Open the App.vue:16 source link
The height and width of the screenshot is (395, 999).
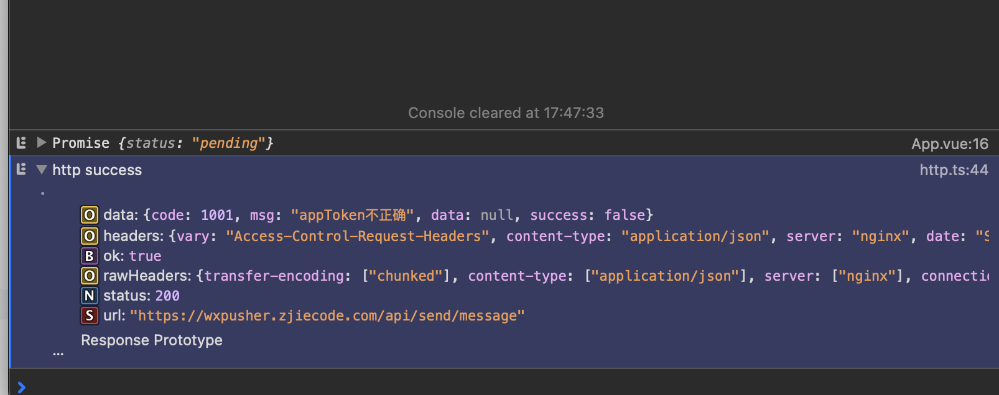coord(950,143)
